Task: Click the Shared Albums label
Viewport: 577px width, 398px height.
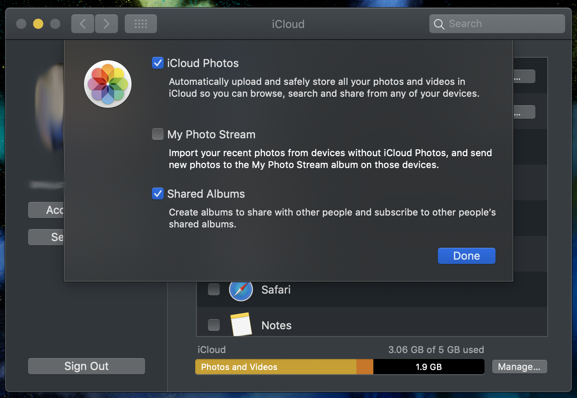Action: (206, 194)
